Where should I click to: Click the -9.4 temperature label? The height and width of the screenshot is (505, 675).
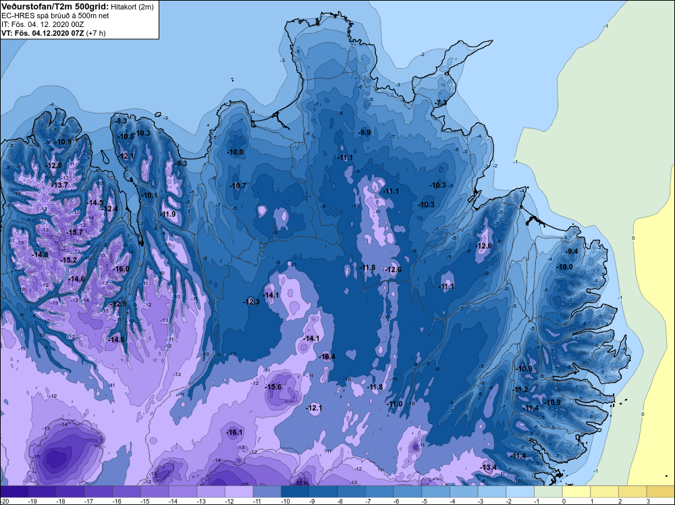572,251
